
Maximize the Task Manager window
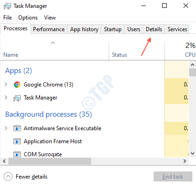(164, 6)
